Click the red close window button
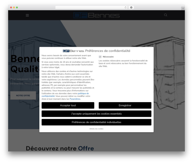The height and width of the screenshot is (163, 193). pyautogui.click(x=11, y=8)
